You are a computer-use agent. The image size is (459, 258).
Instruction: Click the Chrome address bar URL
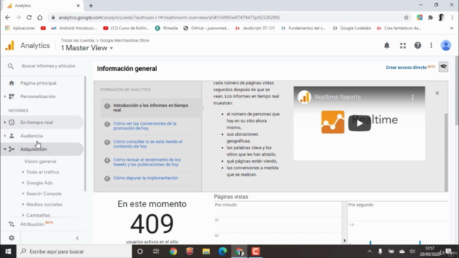[169, 17]
